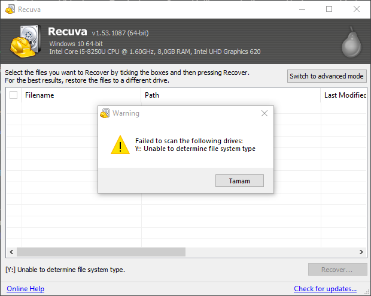
Task: Switch to advanced mode
Action: [327, 76]
